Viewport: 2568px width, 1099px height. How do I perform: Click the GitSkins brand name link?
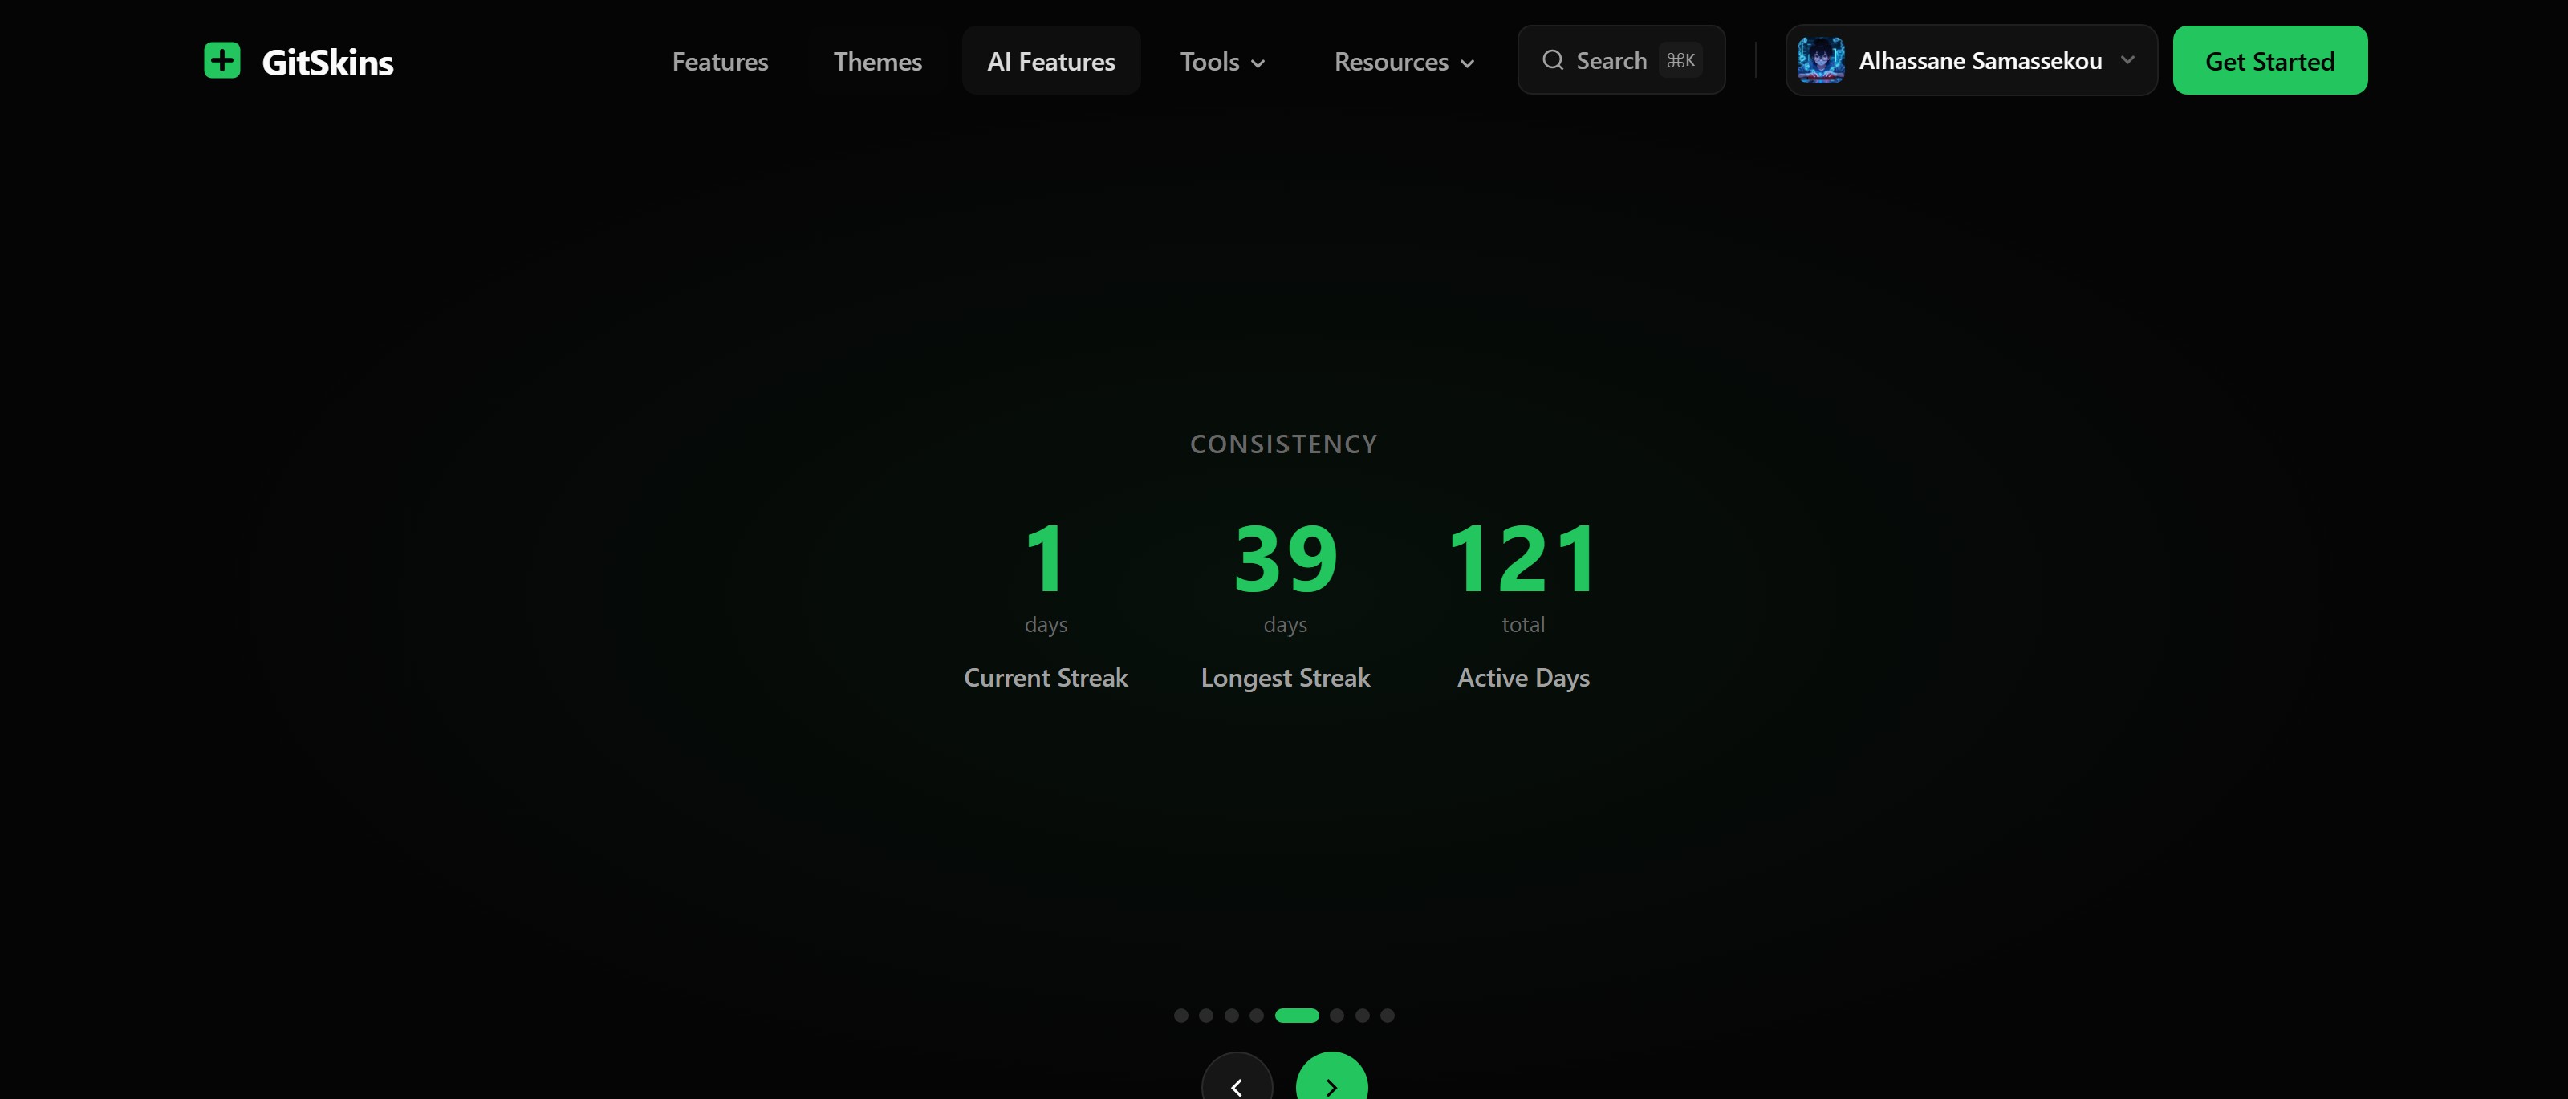pyautogui.click(x=327, y=63)
